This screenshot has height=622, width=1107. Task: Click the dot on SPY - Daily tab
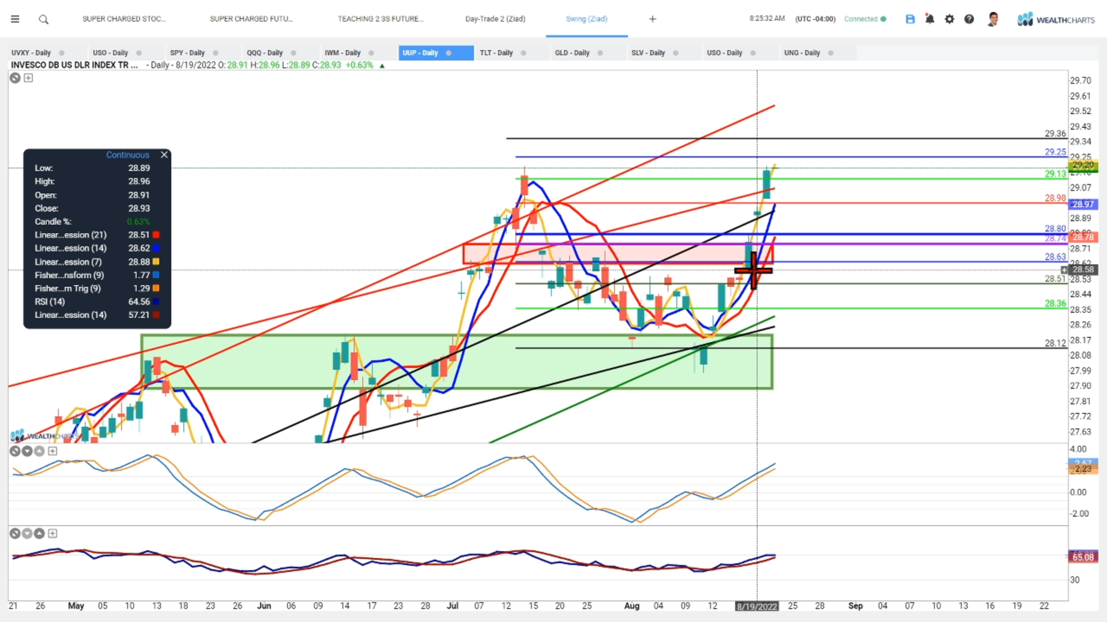pos(216,53)
